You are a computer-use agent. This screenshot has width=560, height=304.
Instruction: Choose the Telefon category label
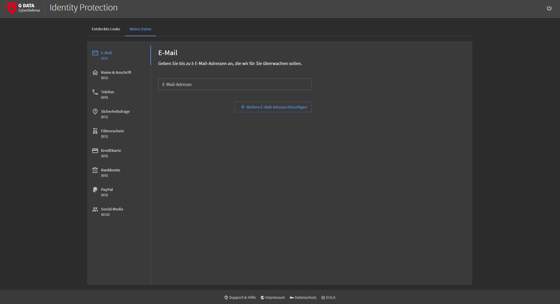coord(107,92)
